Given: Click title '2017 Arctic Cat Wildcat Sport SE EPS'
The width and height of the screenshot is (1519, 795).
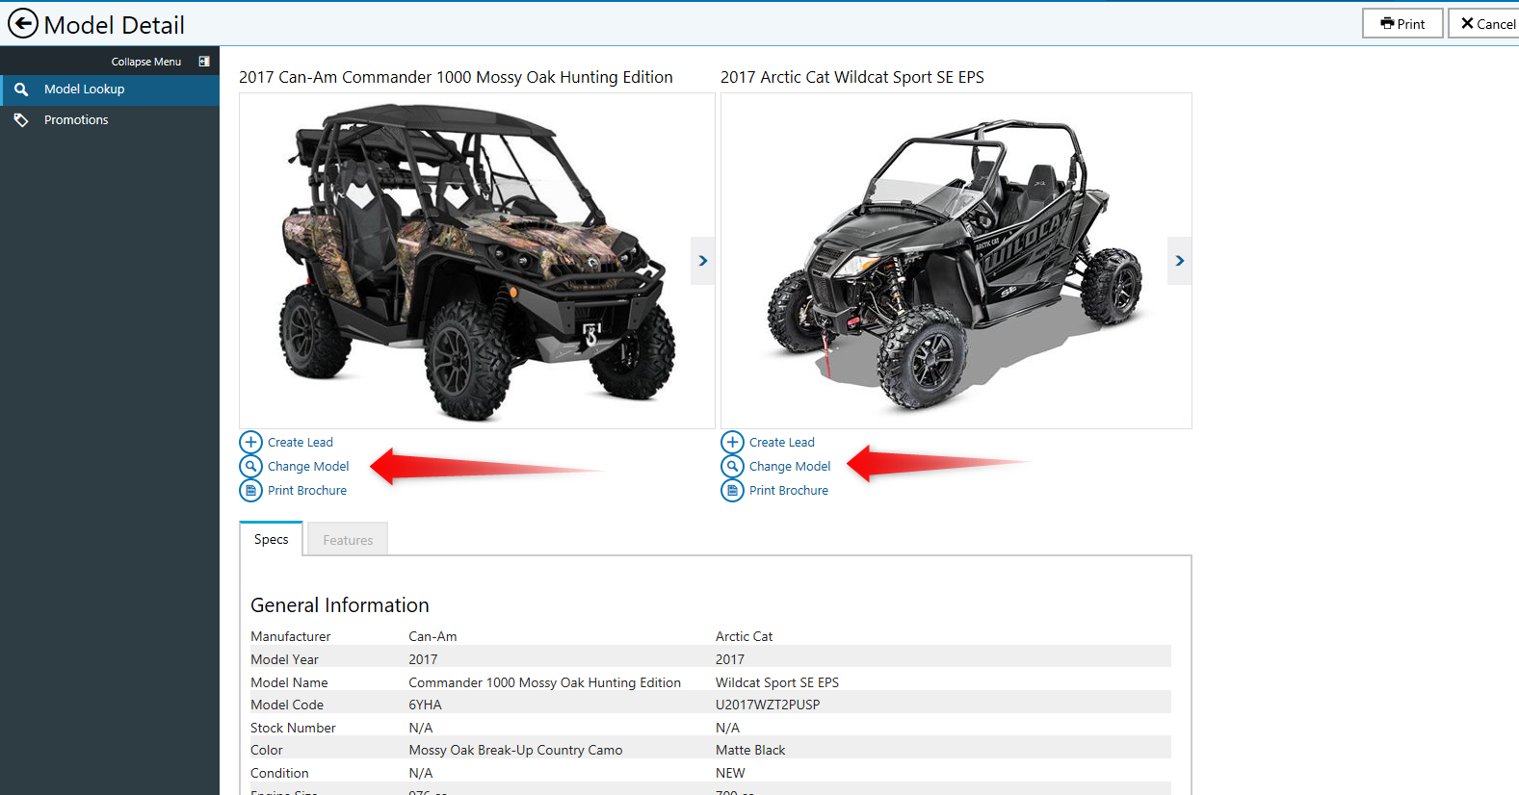Looking at the screenshot, I should (852, 77).
